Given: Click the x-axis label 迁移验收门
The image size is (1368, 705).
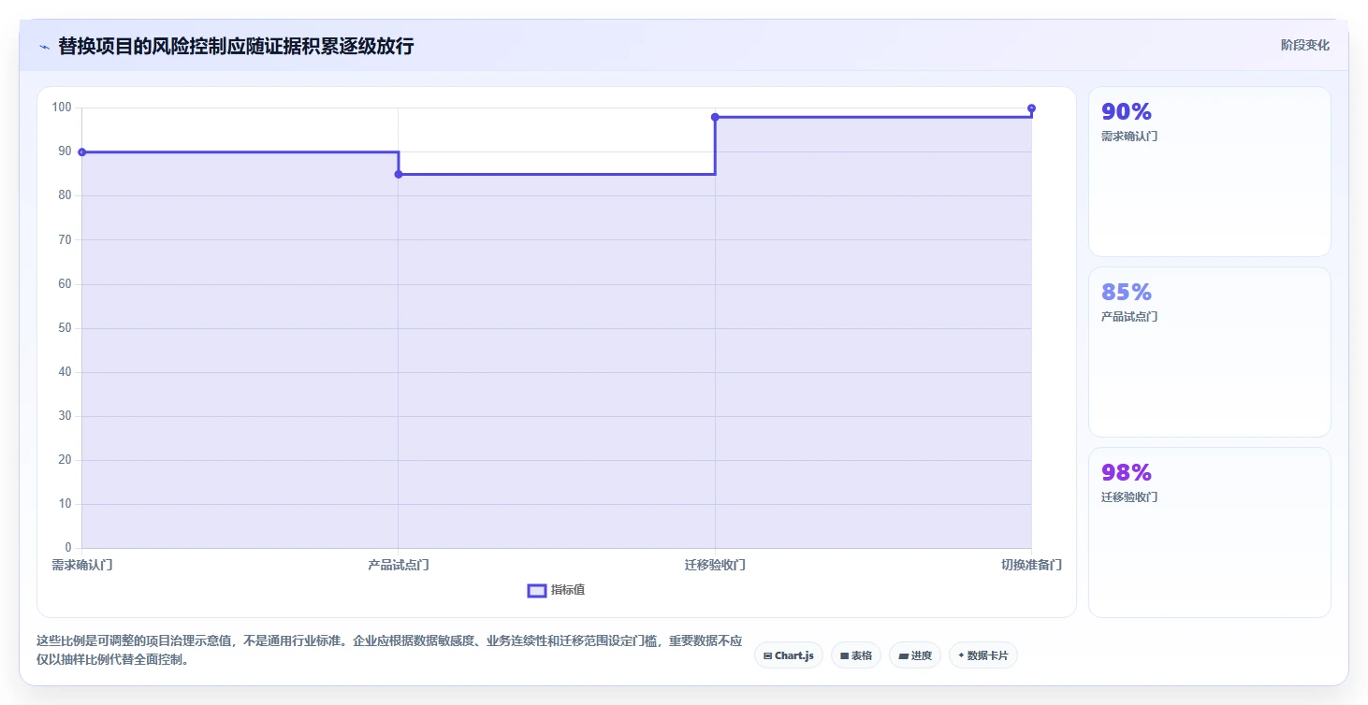Looking at the screenshot, I should pyautogui.click(x=715, y=565).
